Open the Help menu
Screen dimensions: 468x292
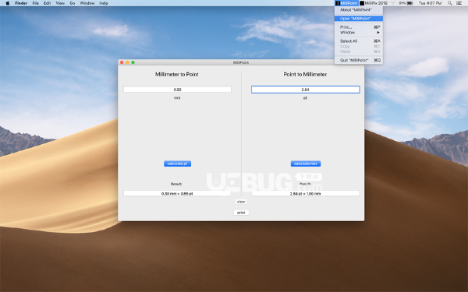point(104,3)
